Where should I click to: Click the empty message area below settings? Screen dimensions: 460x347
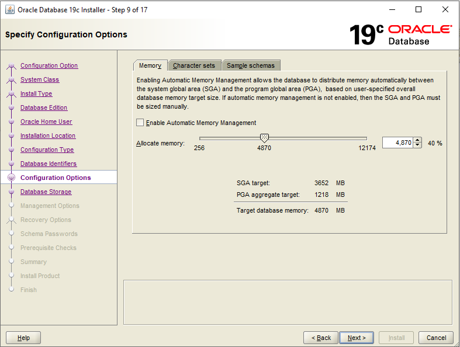[288, 303]
